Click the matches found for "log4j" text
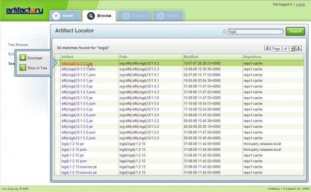The width and height of the screenshot is (311, 192). pyautogui.click(x=83, y=48)
